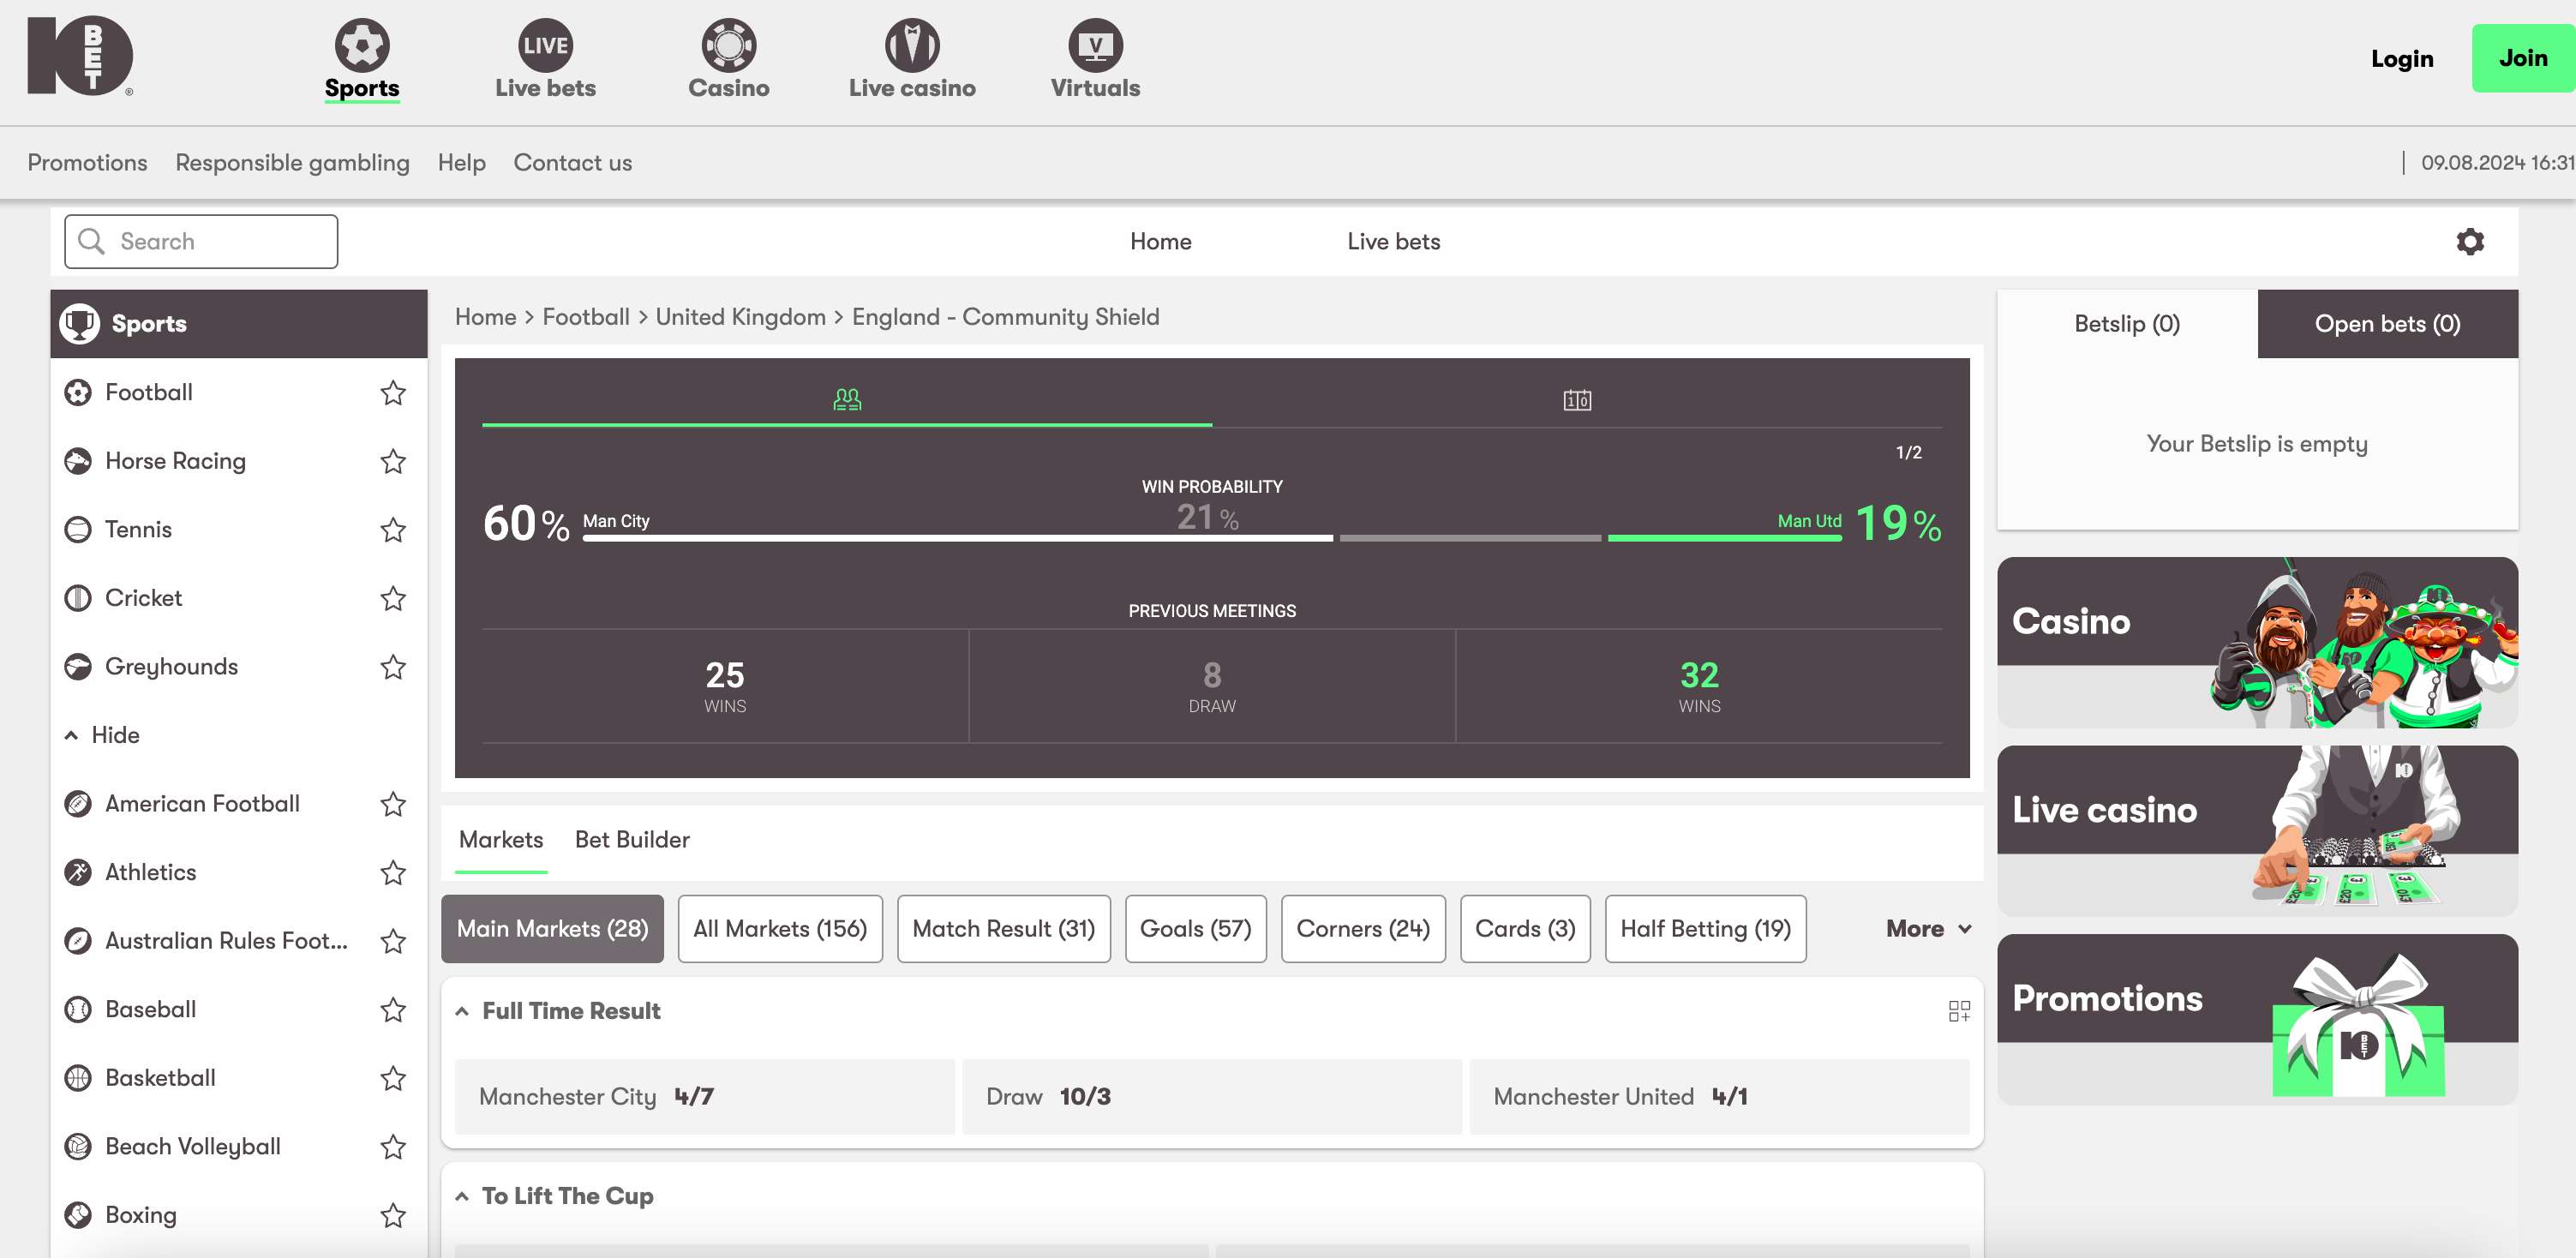
Task: Click the Football breadcrumb link
Action: [586, 317]
